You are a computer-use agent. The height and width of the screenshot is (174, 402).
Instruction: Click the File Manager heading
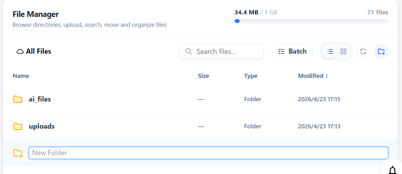pyautogui.click(x=36, y=14)
